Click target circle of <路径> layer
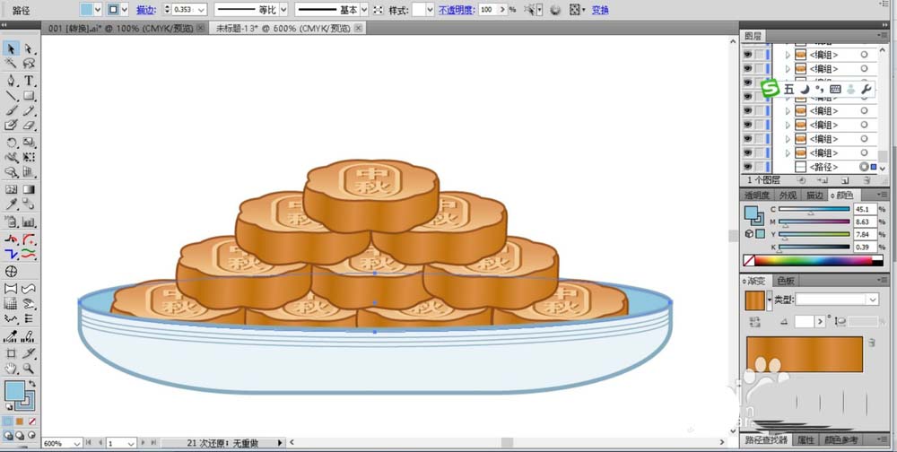Image resolution: width=897 pixels, height=452 pixels. tap(864, 167)
